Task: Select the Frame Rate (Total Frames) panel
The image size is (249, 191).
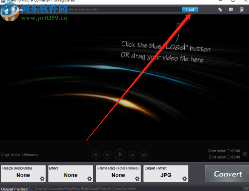Action: (118, 173)
